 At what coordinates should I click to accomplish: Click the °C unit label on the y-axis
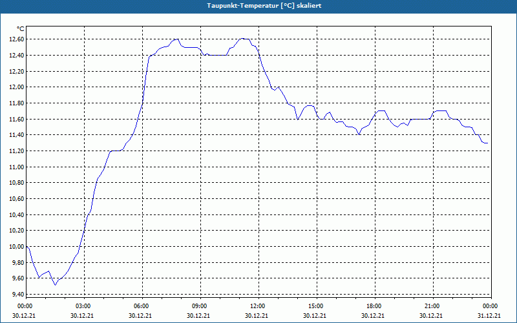click(21, 29)
